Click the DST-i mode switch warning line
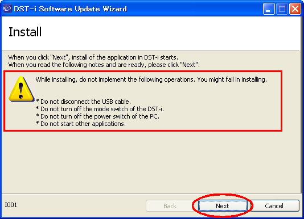 (x=100, y=109)
